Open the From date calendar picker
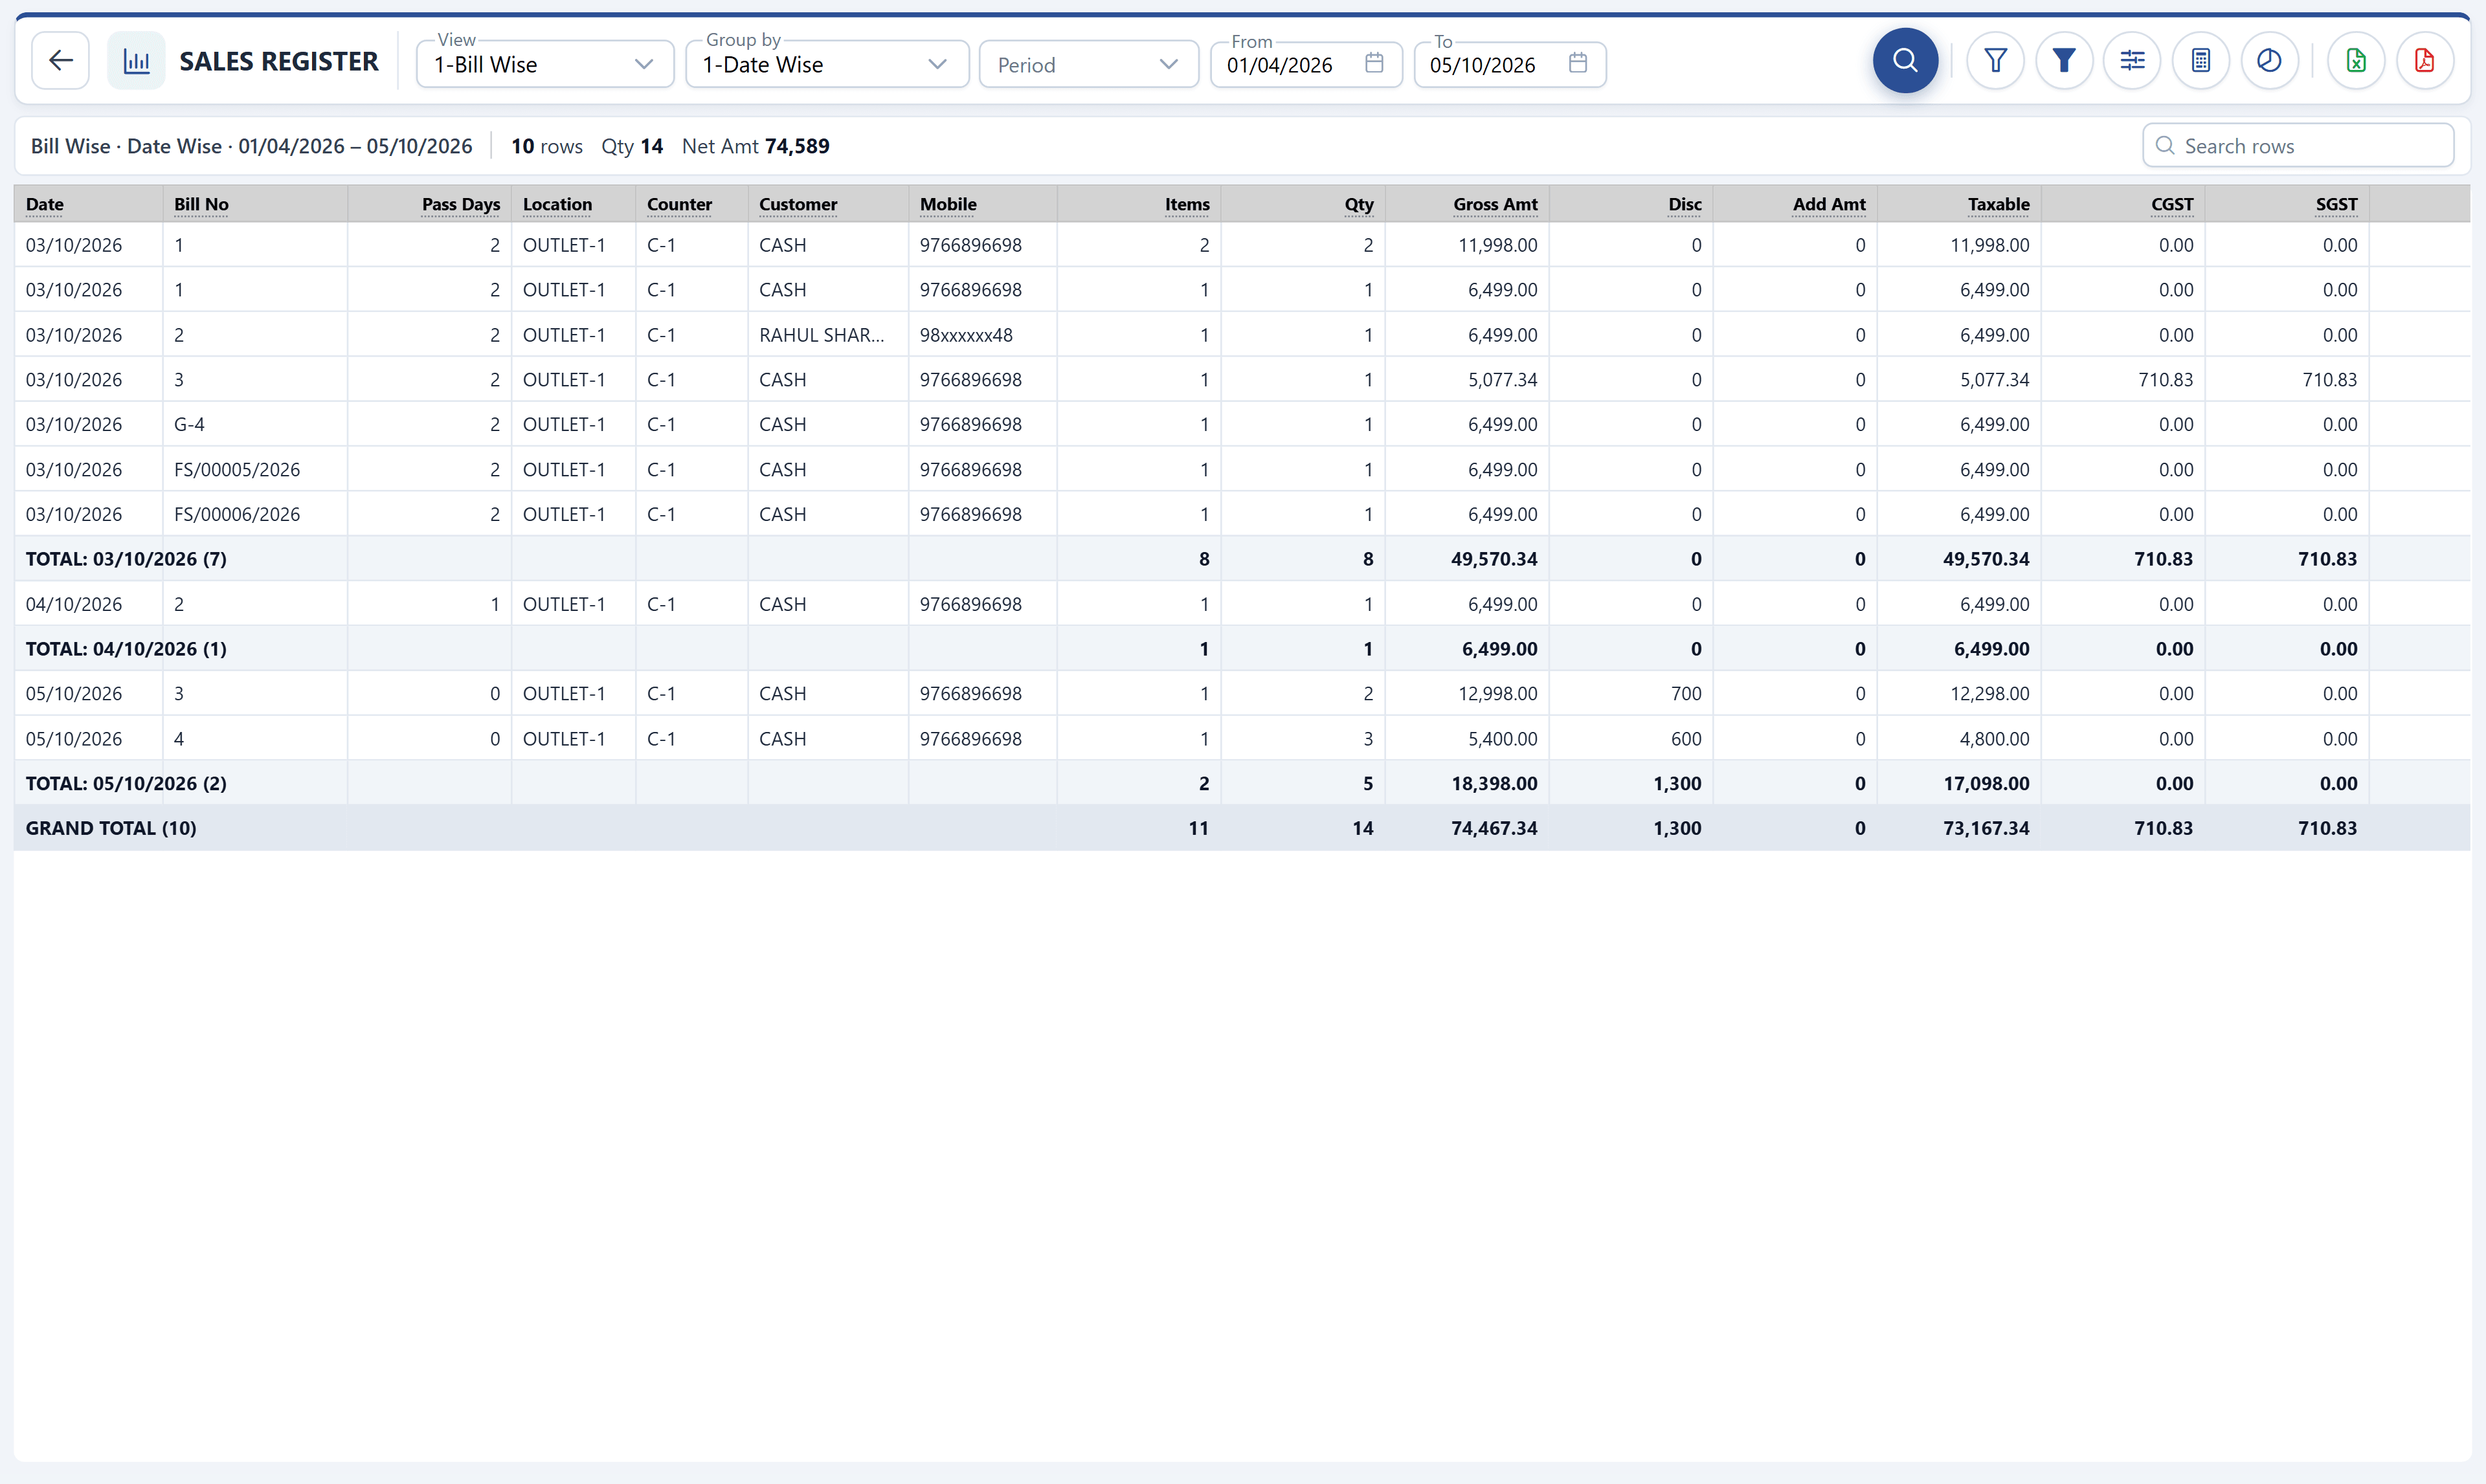 (1374, 63)
